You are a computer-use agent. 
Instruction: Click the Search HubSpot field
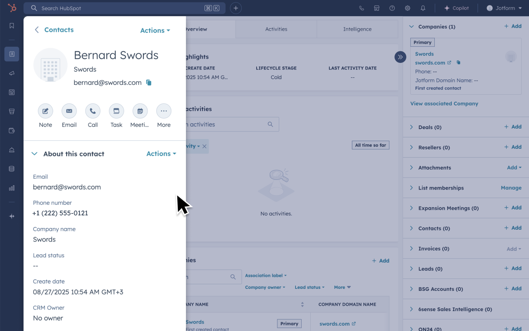click(x=120, y=8)
